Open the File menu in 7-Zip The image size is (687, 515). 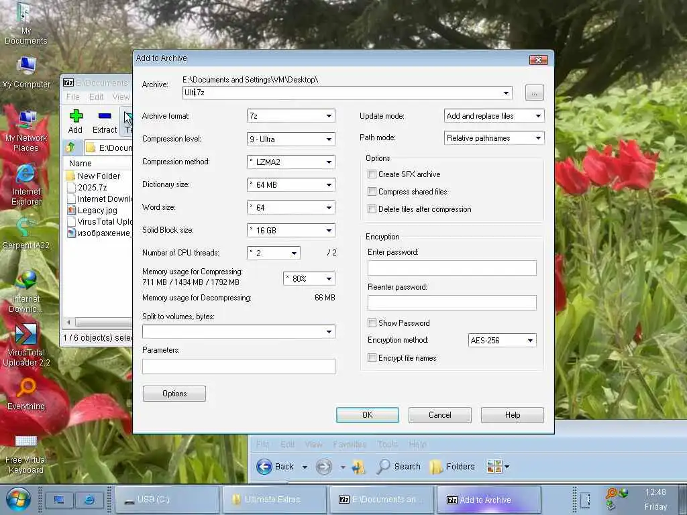[72, 97]
